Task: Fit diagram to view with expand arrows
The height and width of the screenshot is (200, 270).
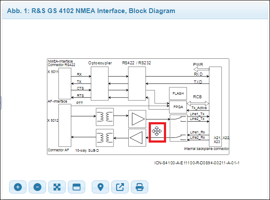Action: point(57,187)
